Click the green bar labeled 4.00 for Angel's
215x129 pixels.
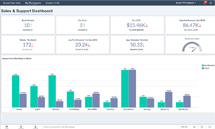pos(34,97)
